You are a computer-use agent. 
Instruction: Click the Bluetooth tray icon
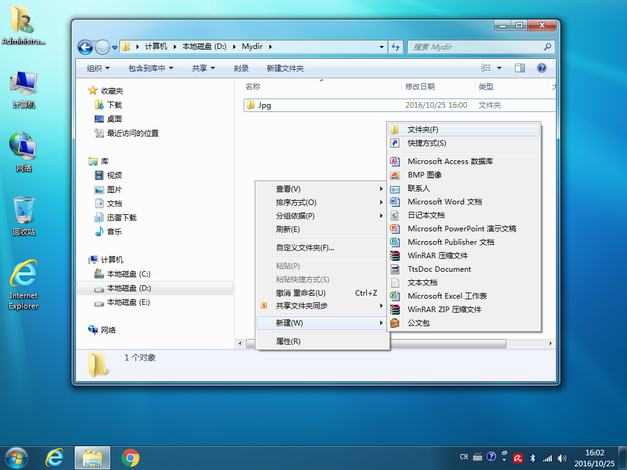click(x=532, y=458)
